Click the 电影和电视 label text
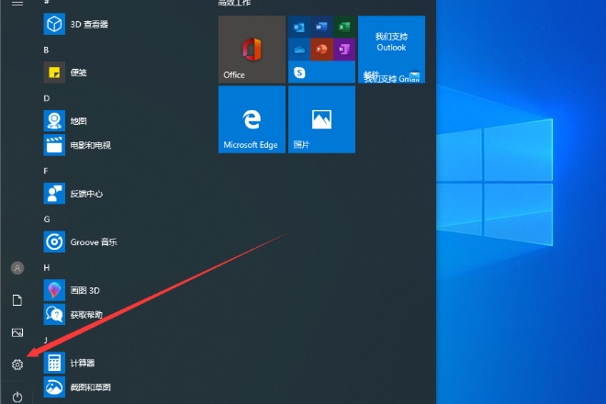 [90, 145]
